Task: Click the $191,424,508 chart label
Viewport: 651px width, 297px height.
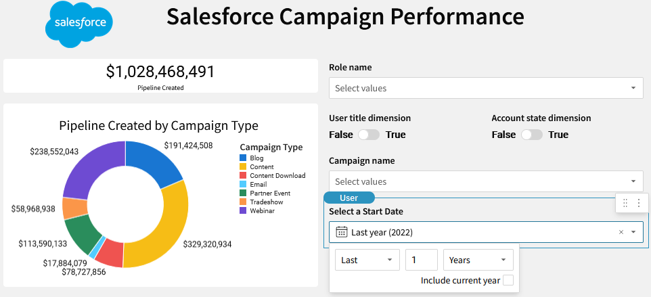Action: click(189, 145)
